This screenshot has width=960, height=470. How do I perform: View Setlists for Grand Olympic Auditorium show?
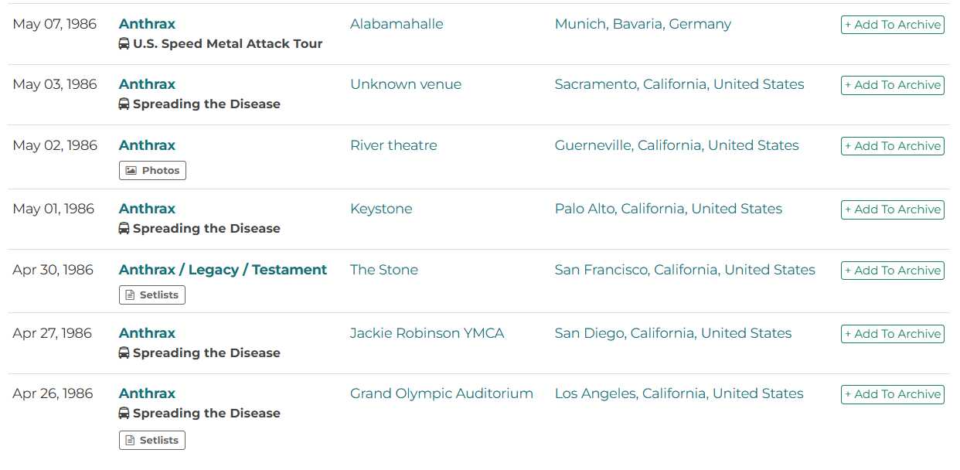click(x=152, y=441)
